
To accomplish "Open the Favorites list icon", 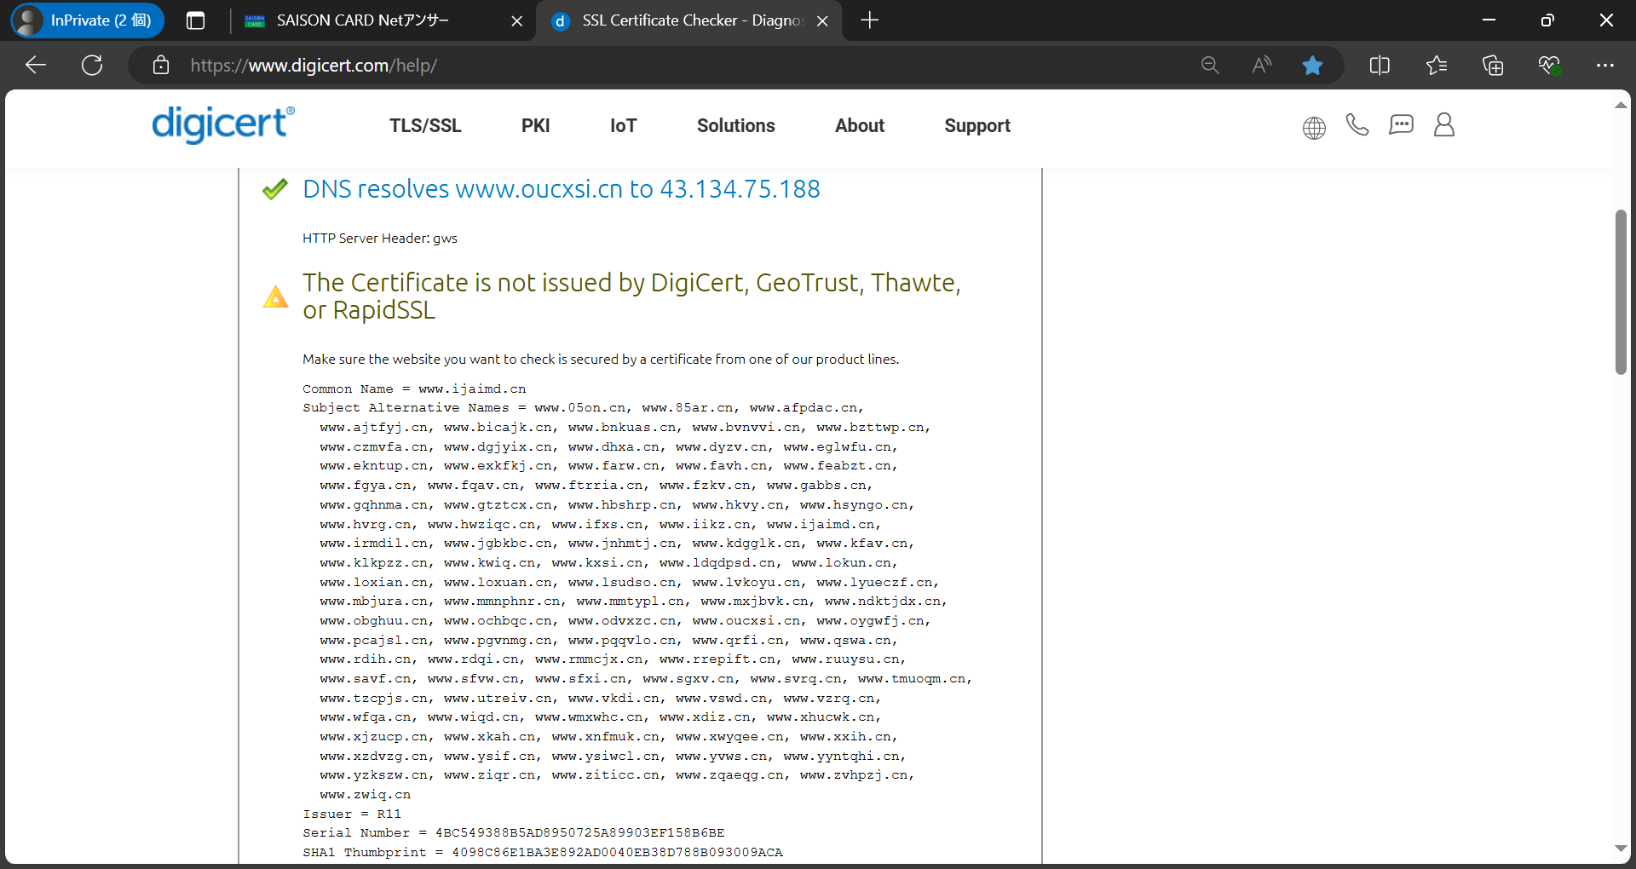I will 1437,66.
